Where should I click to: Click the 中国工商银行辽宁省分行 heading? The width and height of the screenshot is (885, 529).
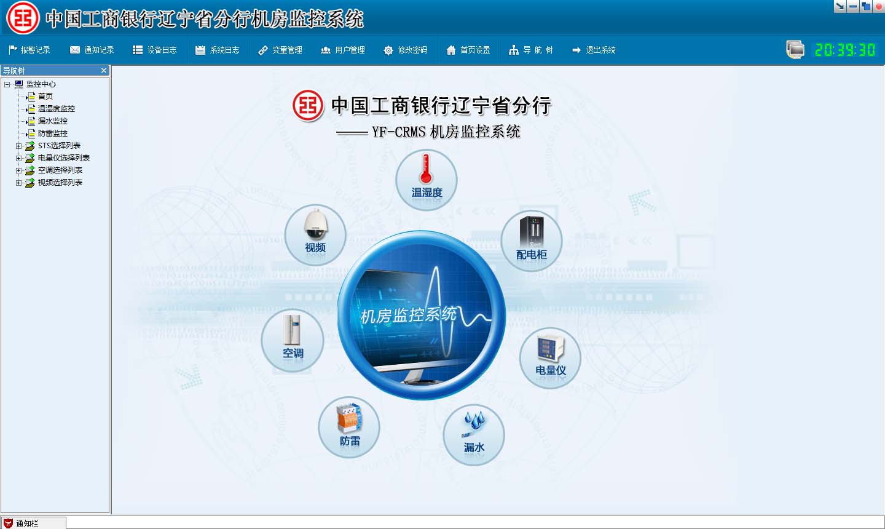(x=441, y=105)
